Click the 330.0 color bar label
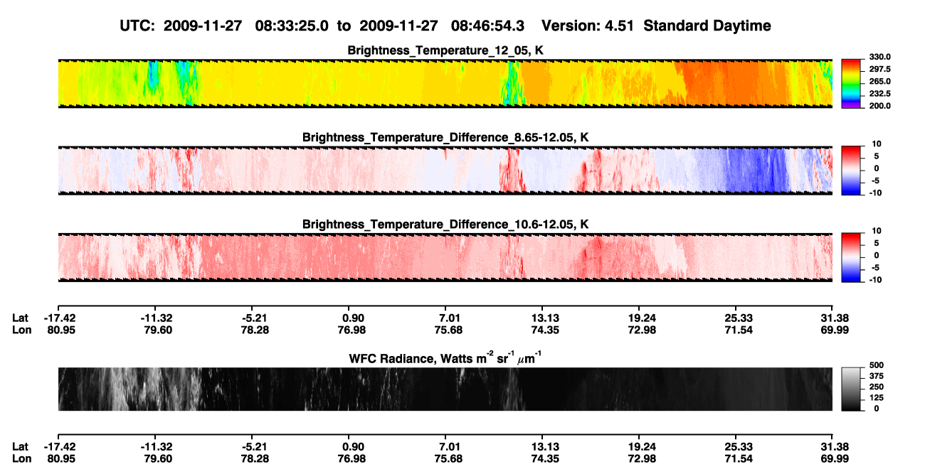This screenshot has width=925, height=474. tap(879, 57)
